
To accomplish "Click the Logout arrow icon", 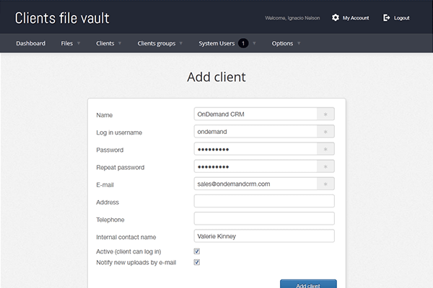I will point(387,17).
